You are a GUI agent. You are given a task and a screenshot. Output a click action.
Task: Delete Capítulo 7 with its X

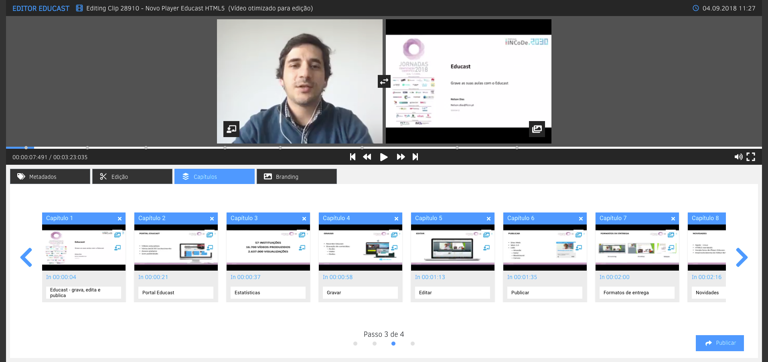pyautogui.click(x=673, y=218)
